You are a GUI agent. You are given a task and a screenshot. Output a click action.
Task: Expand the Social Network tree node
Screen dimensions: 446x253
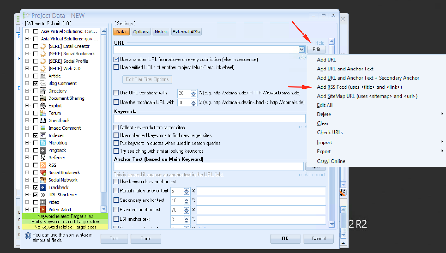click(27, 180)
